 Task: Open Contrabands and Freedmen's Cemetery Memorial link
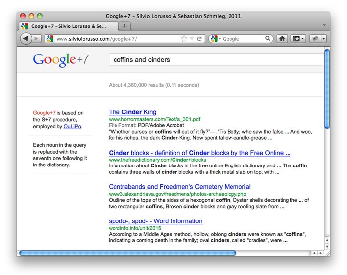179,187
